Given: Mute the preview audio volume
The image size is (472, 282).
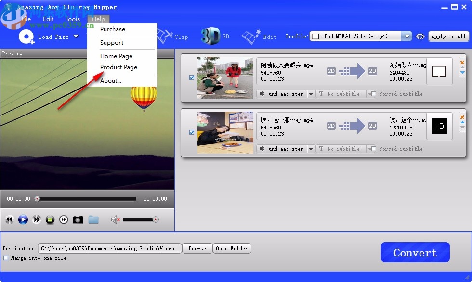Looking at the screenshot, I should [x=115, y=219].
